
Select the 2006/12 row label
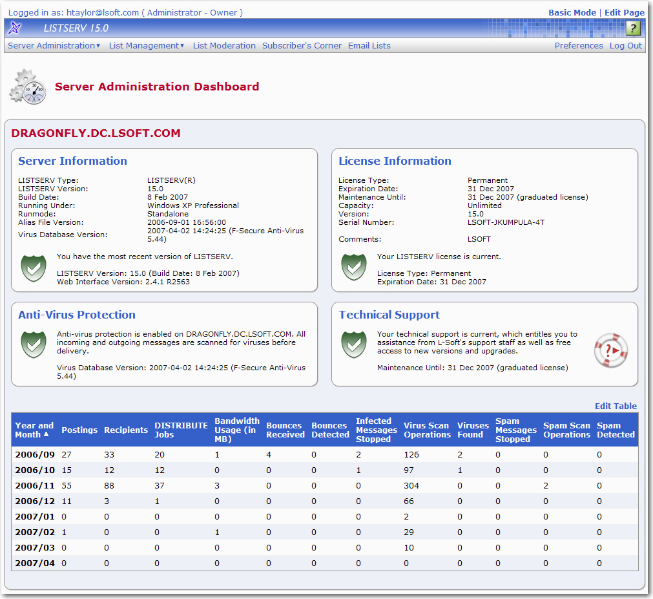(35, 501)
